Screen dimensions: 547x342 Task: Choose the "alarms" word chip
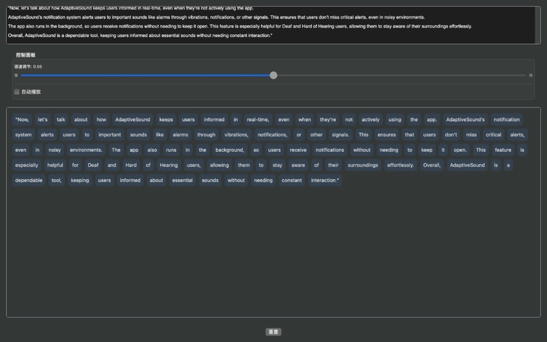click(x=181, y=135)
